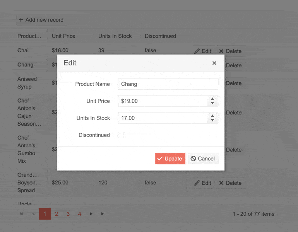Decrease Unit Price with the down arrow
The height and width of the screenshot is (232, 298).
click(212, 104)
